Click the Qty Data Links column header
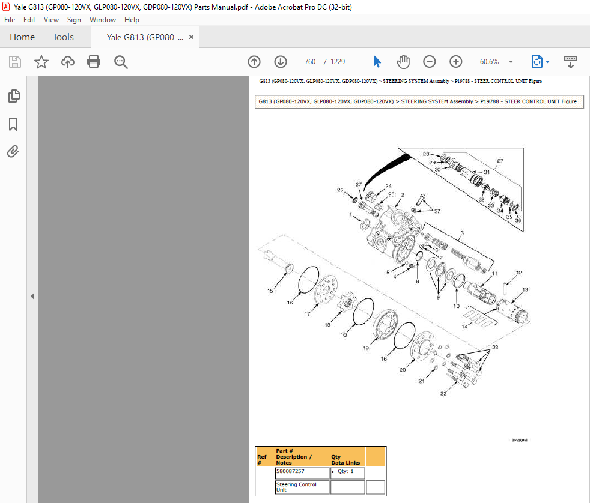This screenshot has height=503, width=590. pyautogui.click(x=348, y=457)
